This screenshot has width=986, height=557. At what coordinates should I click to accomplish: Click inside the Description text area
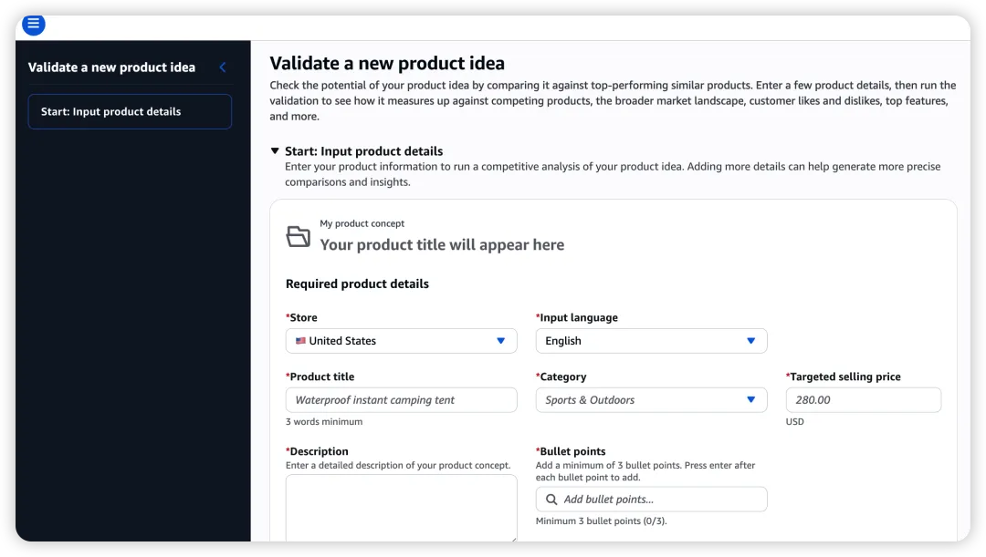[x=401, y=508]
